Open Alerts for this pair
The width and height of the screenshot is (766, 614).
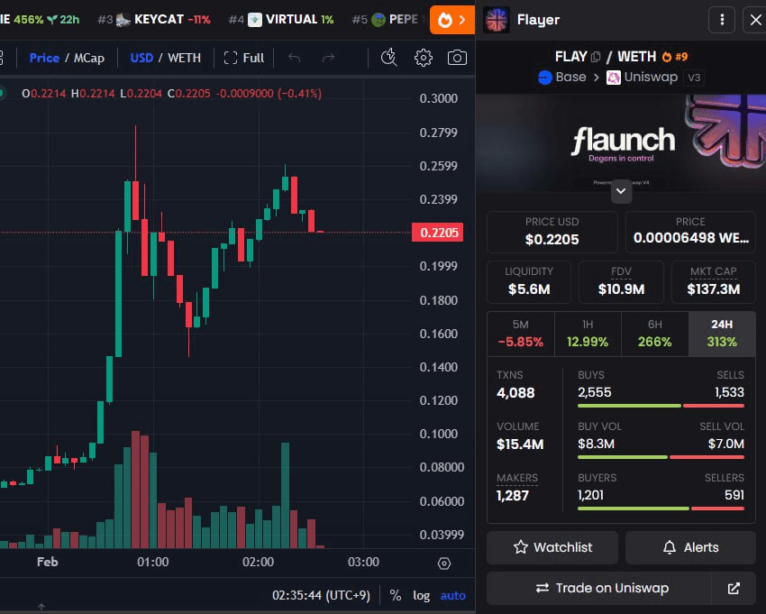click(x=691, y=547)
